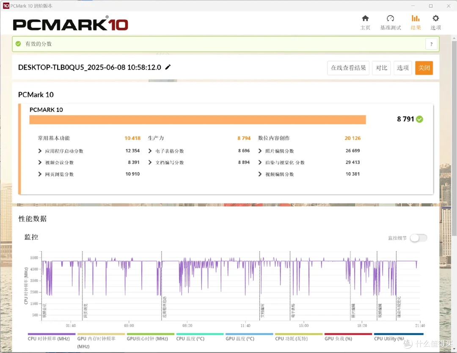Toggle GPU 负载 (%) legend
The width and height of the screenshot is (457, 353).
pos(348,337)
